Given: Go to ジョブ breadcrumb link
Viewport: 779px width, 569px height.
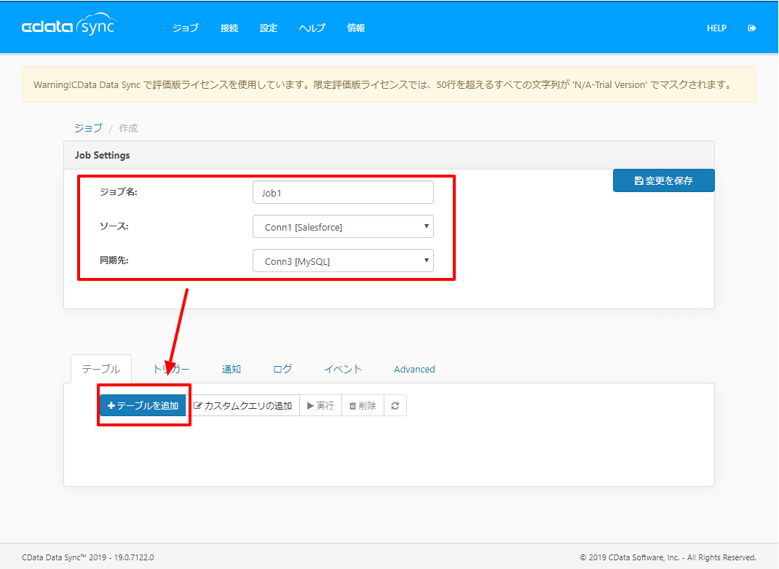Looking at the screenshot, I should pyautogui.click(x=88, y=128).
